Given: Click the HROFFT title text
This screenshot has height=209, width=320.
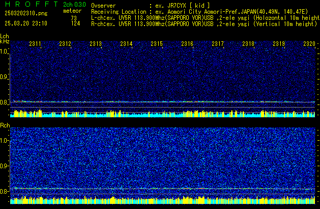Looking at the screenshot, I should coord(32,4).
